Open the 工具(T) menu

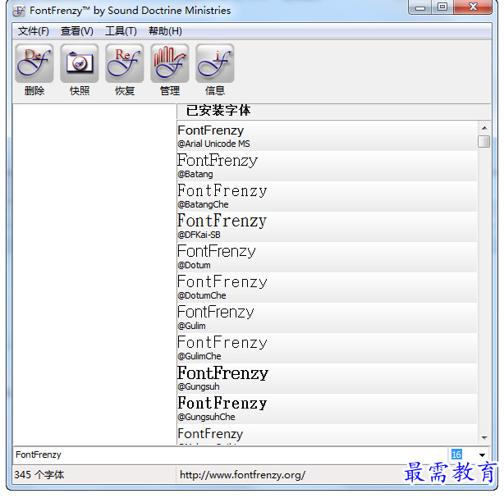121,31
